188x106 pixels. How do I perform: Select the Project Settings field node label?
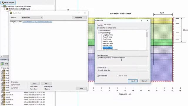pyautogui.click(x=105, y=33)
